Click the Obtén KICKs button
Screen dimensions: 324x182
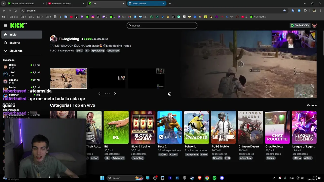pyautogui.click(x=300, y=26)
